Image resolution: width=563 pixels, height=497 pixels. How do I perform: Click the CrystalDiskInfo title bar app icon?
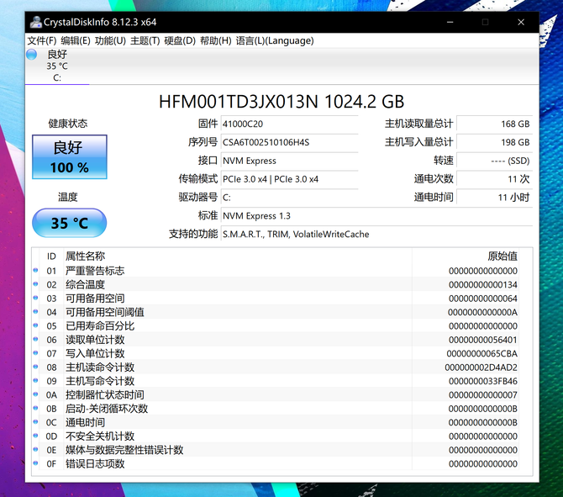(35, 22)
